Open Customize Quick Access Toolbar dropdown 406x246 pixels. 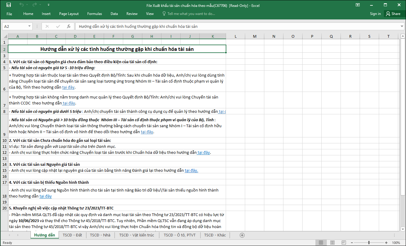pyautogui.click(x=49, y=5)
